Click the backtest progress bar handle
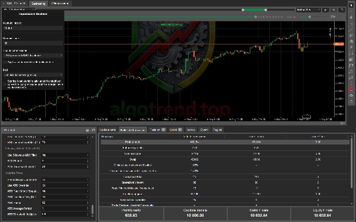This screenshot has width=356, height=222. coord(256,17)
